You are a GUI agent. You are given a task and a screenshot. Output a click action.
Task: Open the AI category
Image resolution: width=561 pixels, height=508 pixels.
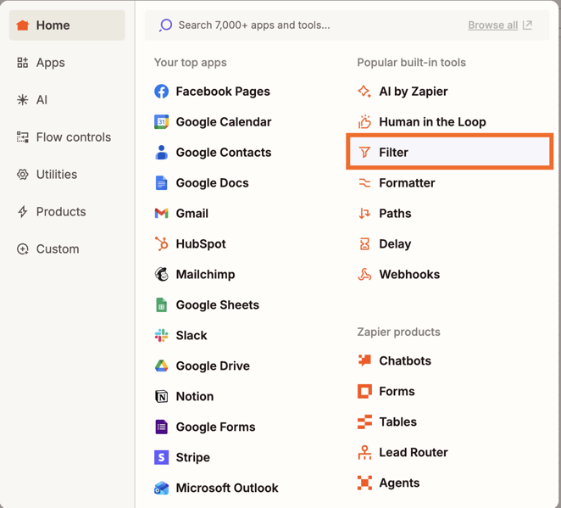[x=32, y=99]
